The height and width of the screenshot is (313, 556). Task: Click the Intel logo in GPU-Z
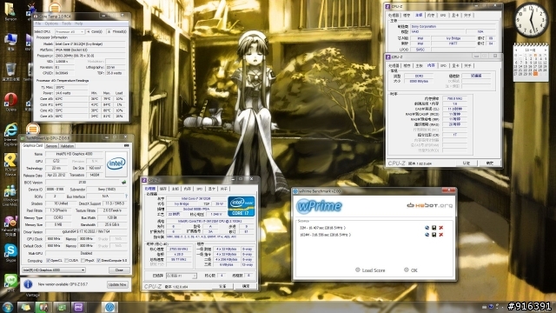click(116, 164)
